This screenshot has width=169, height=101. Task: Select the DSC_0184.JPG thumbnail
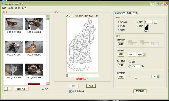click(x=34, y=69)
